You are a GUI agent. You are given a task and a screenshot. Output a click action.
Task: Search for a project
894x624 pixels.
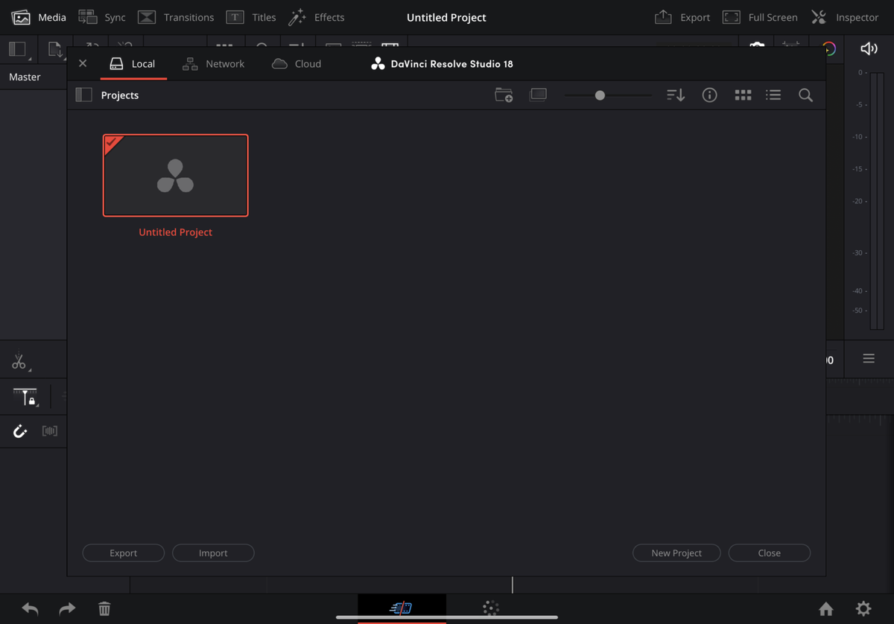tap(805, 95)
